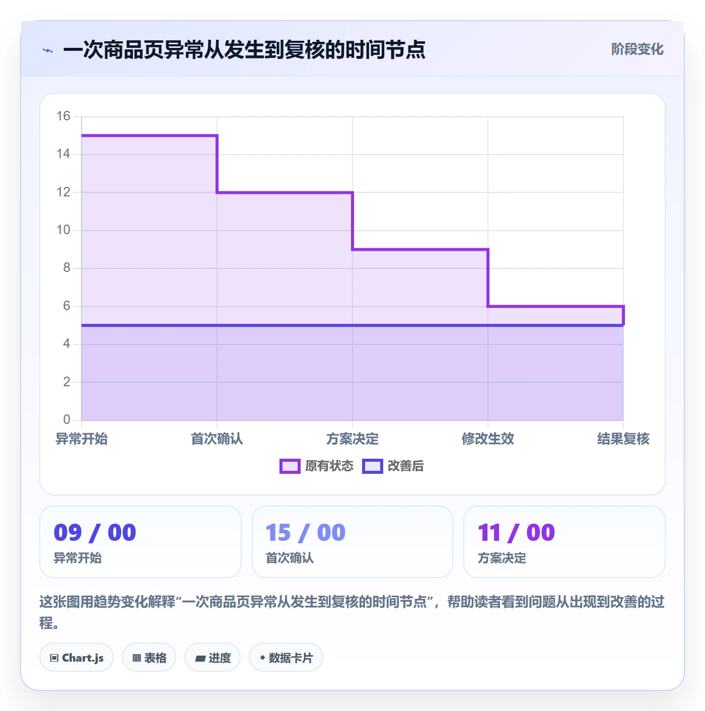Click the y-axis value 8

coord(66,268)
